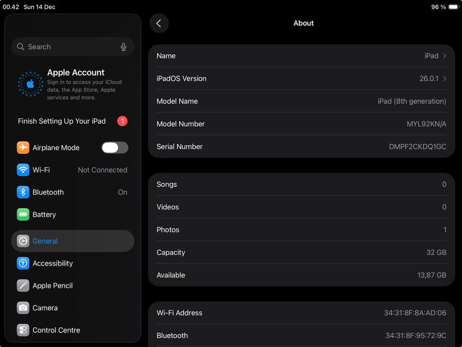Tap the Bluetooth sidebar icon

23,192
